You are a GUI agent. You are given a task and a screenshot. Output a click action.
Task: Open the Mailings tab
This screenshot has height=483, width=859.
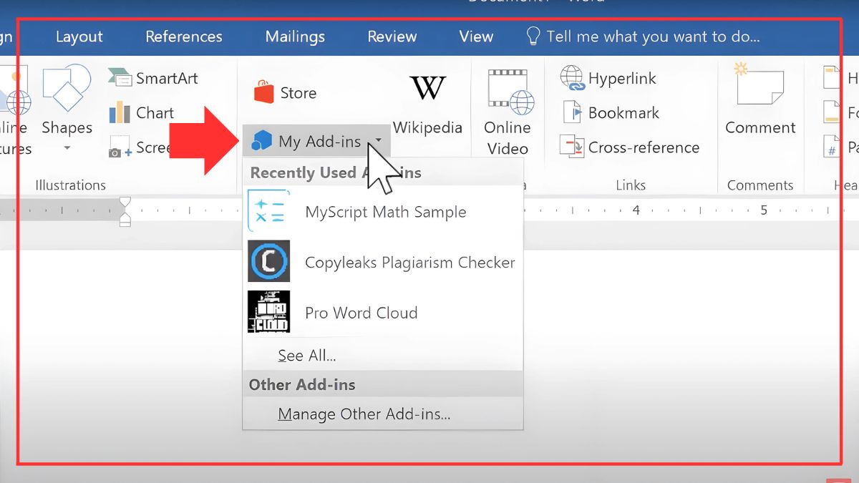click(295, 36)
